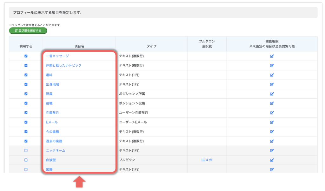Edit viewing permission for 血液型 row

[x=272, y=160]
